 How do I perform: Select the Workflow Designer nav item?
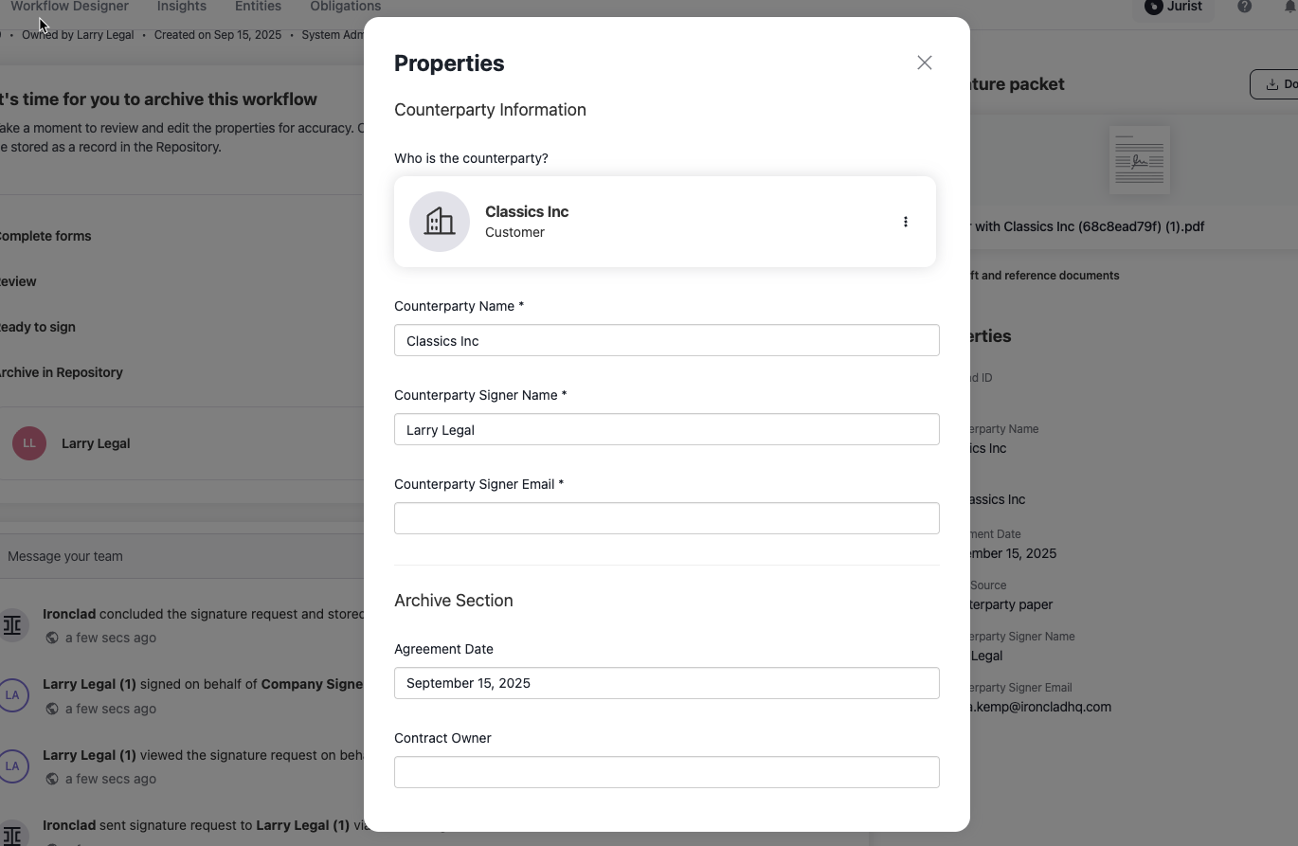pyautogui.click(x=69, y=7)
